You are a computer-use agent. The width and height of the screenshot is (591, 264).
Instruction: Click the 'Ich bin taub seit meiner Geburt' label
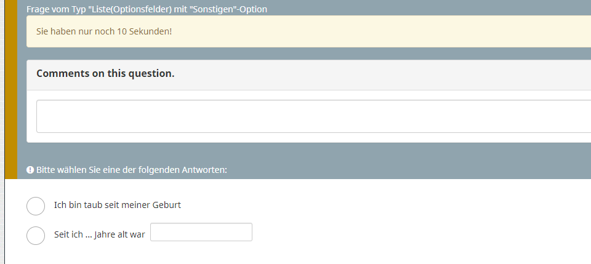pyautogui.click(x=118, y=206)
